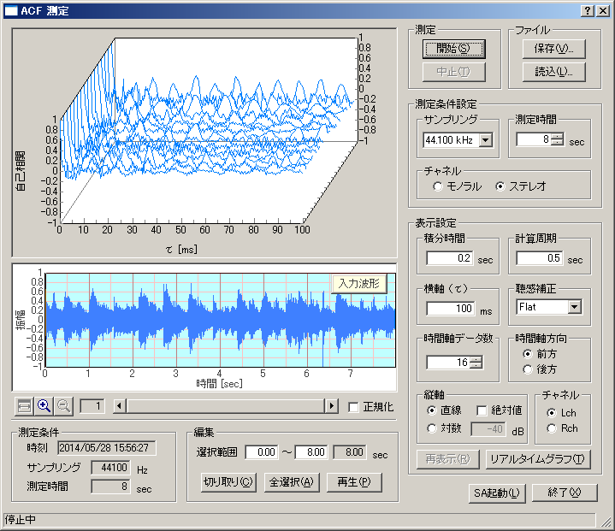Click the τ [ms] axis label

click(x=181, y=250)
